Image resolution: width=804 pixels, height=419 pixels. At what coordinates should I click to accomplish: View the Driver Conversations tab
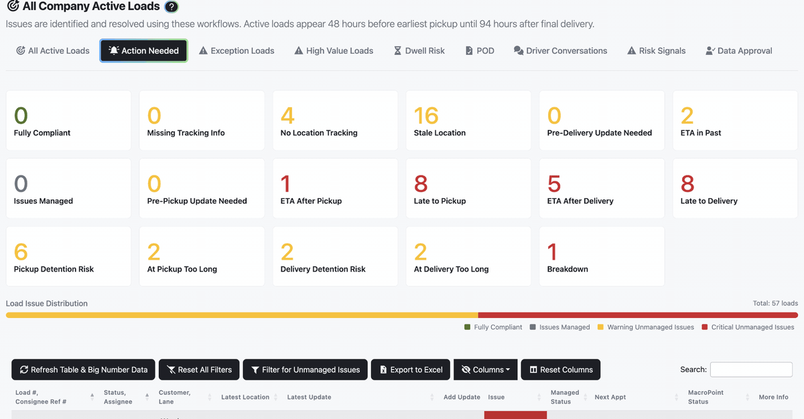tap(560, 51)
